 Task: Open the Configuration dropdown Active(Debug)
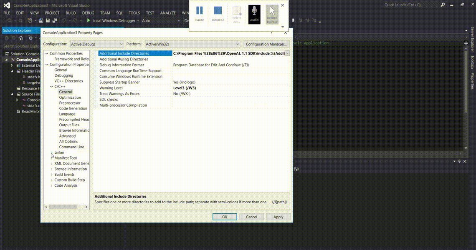tap(97, 44)
